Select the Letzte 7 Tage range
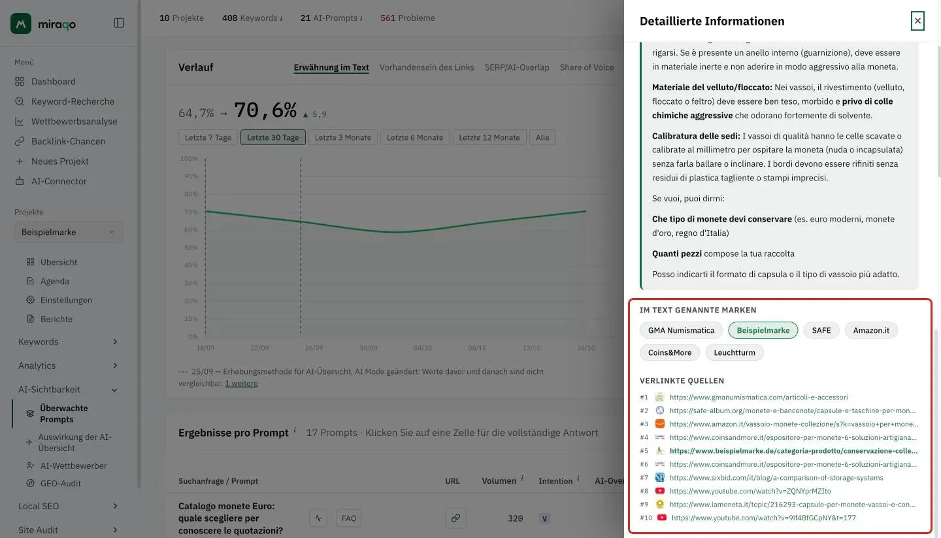 coord(208,137)
